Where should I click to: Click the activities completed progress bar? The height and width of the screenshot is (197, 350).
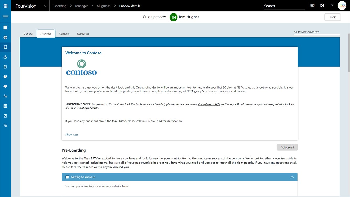(317, 35)
